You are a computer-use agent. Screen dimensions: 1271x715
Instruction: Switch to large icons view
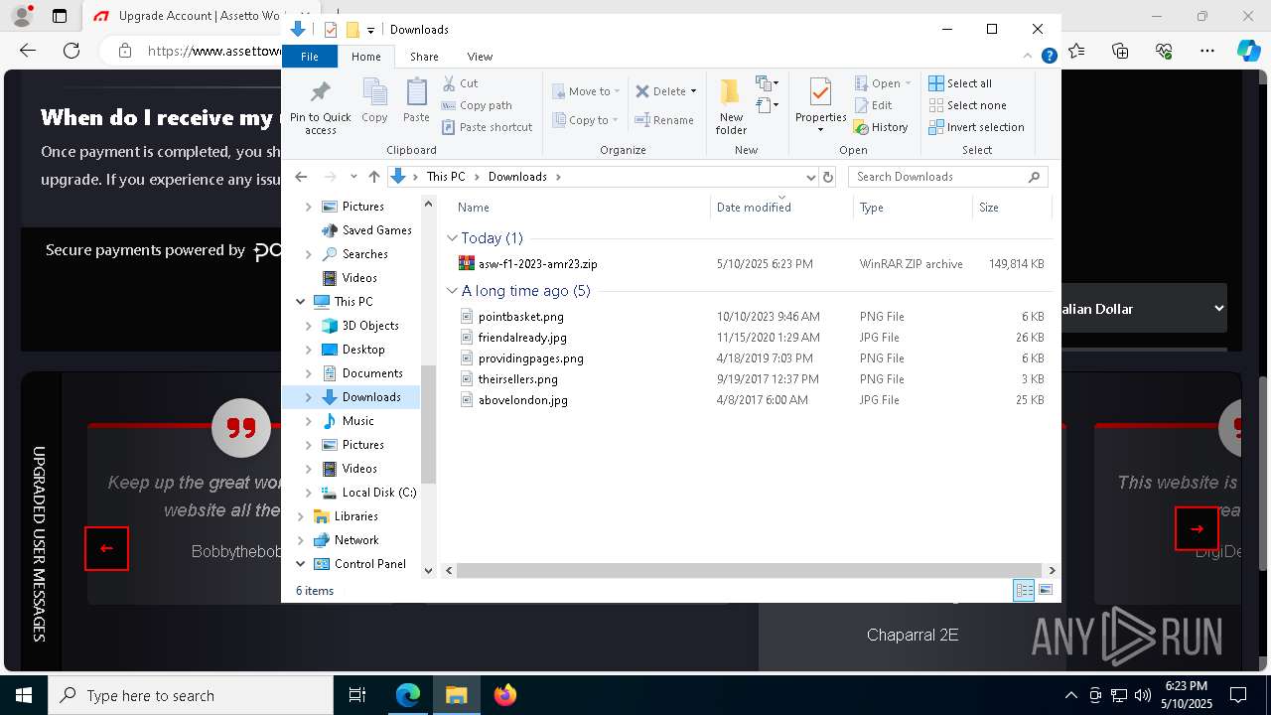click(x=1046, y=591)
